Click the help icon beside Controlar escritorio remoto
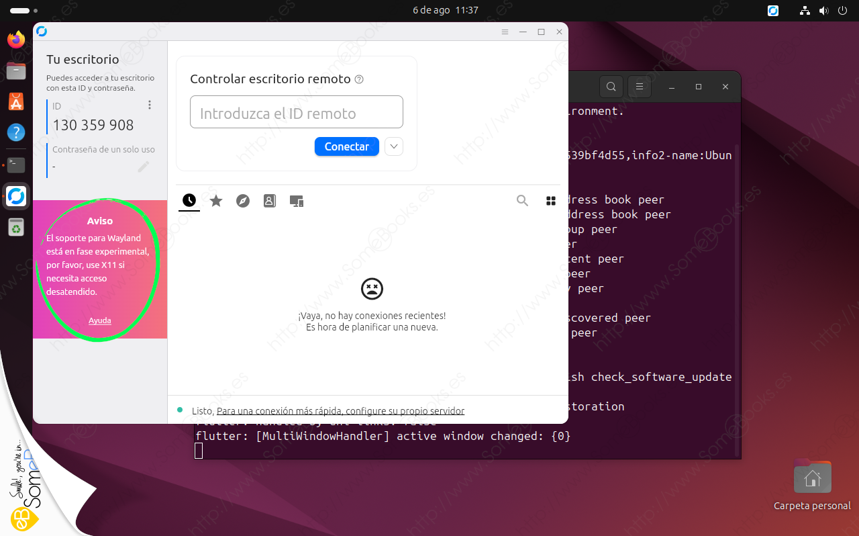 tap(359, 79)
